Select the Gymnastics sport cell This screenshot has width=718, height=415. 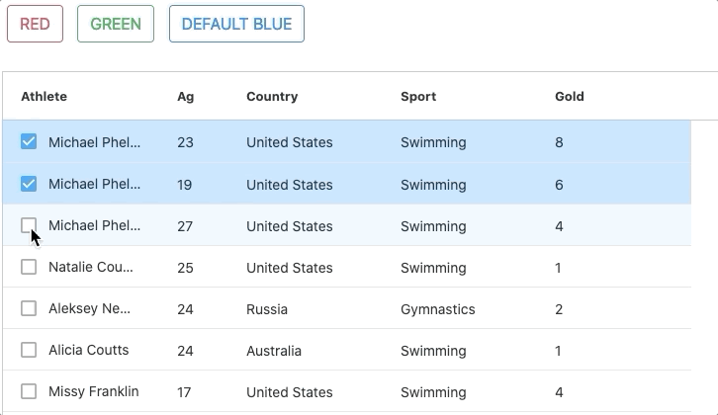coord(437,309)
